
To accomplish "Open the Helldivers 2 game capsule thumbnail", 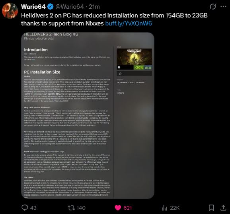I will [134, 59].
